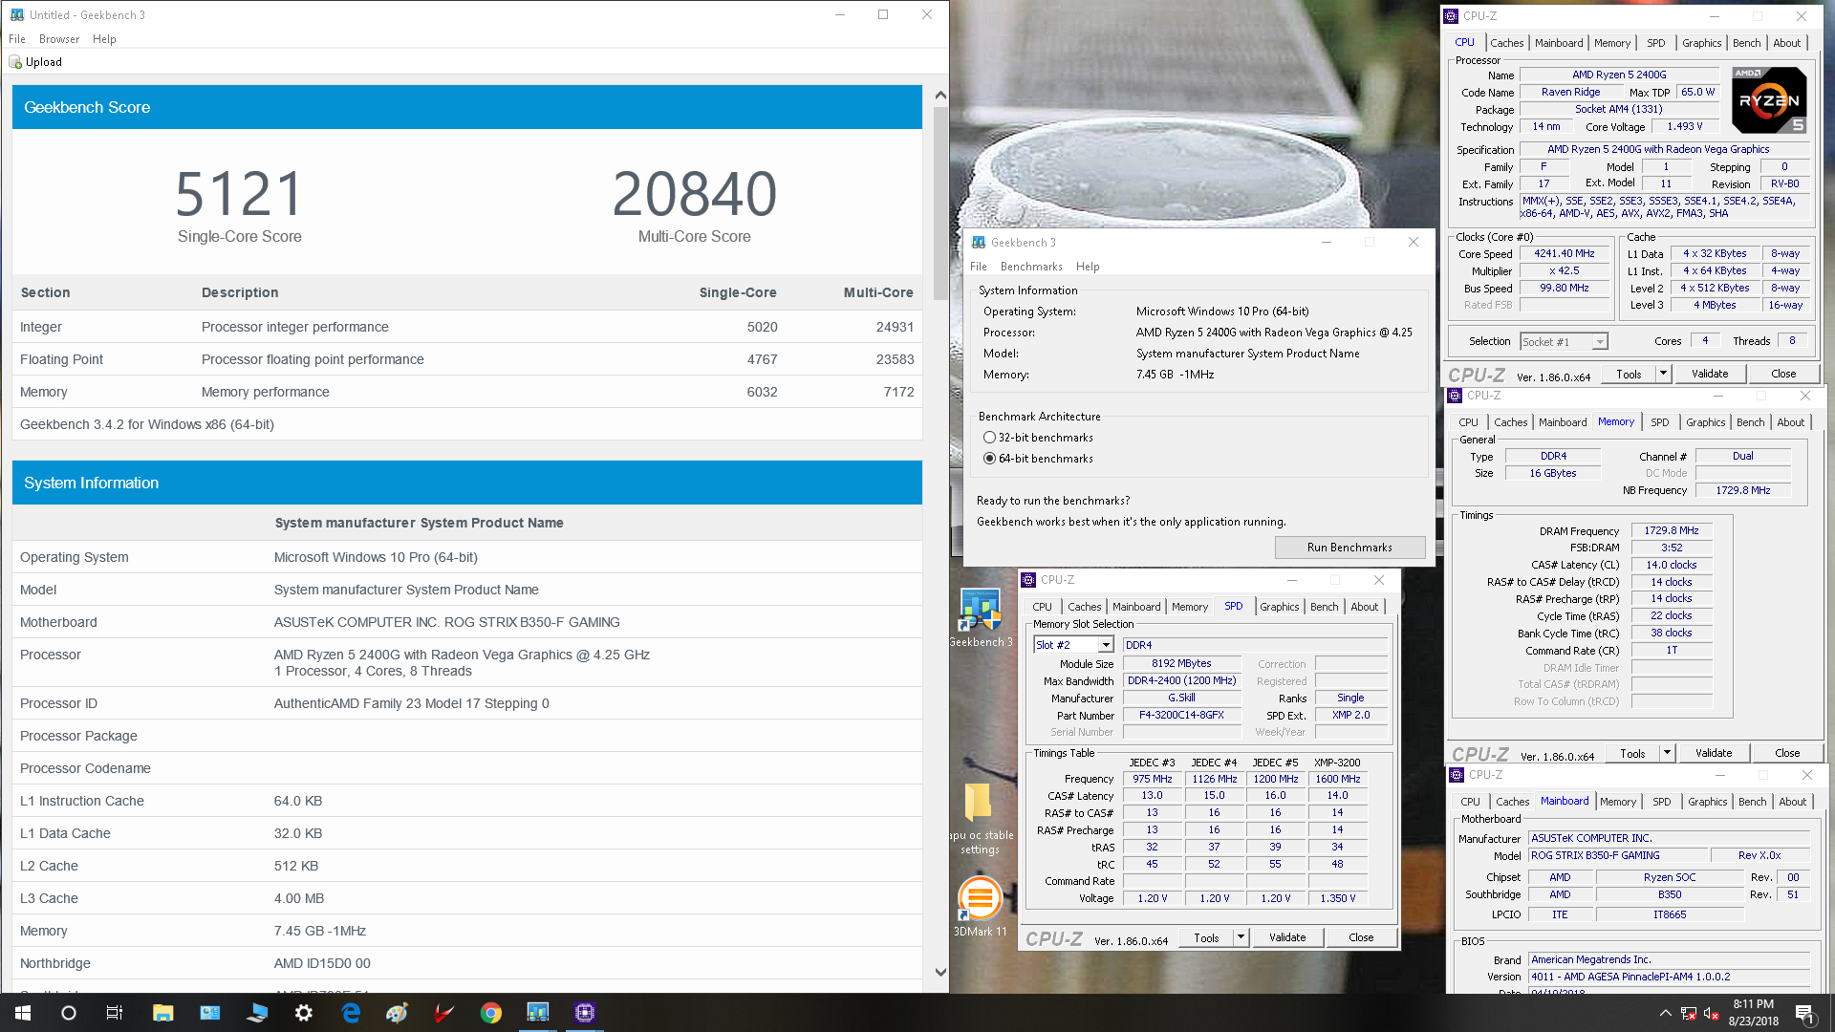Click the Part Number field F4-3200C14-8GFX
This screenshot has height=1032, width=1835.
point(1181,715)
